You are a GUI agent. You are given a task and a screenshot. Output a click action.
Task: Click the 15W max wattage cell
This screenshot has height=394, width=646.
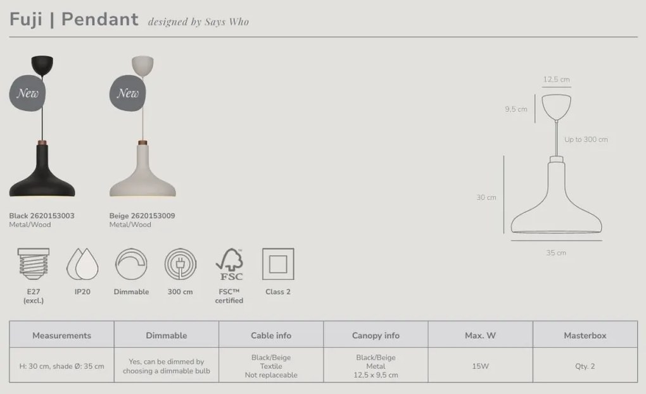(480, 366)
